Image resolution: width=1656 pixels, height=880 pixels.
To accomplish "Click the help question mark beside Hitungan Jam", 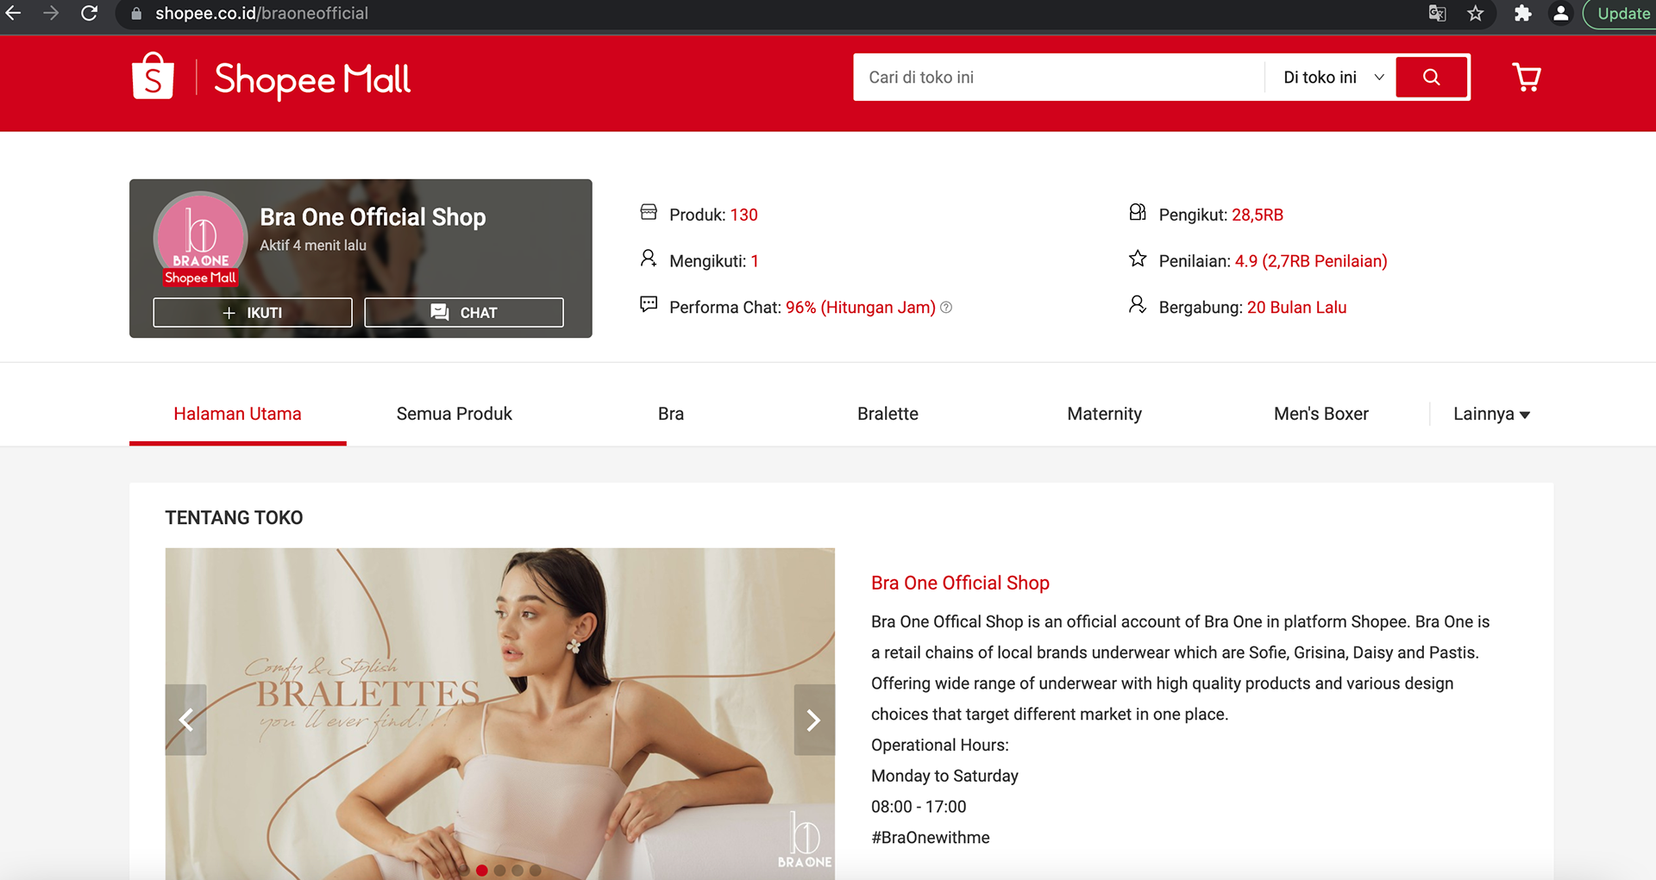I will (x=946, y=308).
